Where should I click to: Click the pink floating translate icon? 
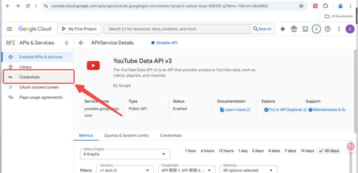point(351,146)
